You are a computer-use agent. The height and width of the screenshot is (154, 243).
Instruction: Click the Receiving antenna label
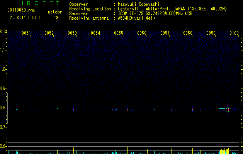[89, 18]
